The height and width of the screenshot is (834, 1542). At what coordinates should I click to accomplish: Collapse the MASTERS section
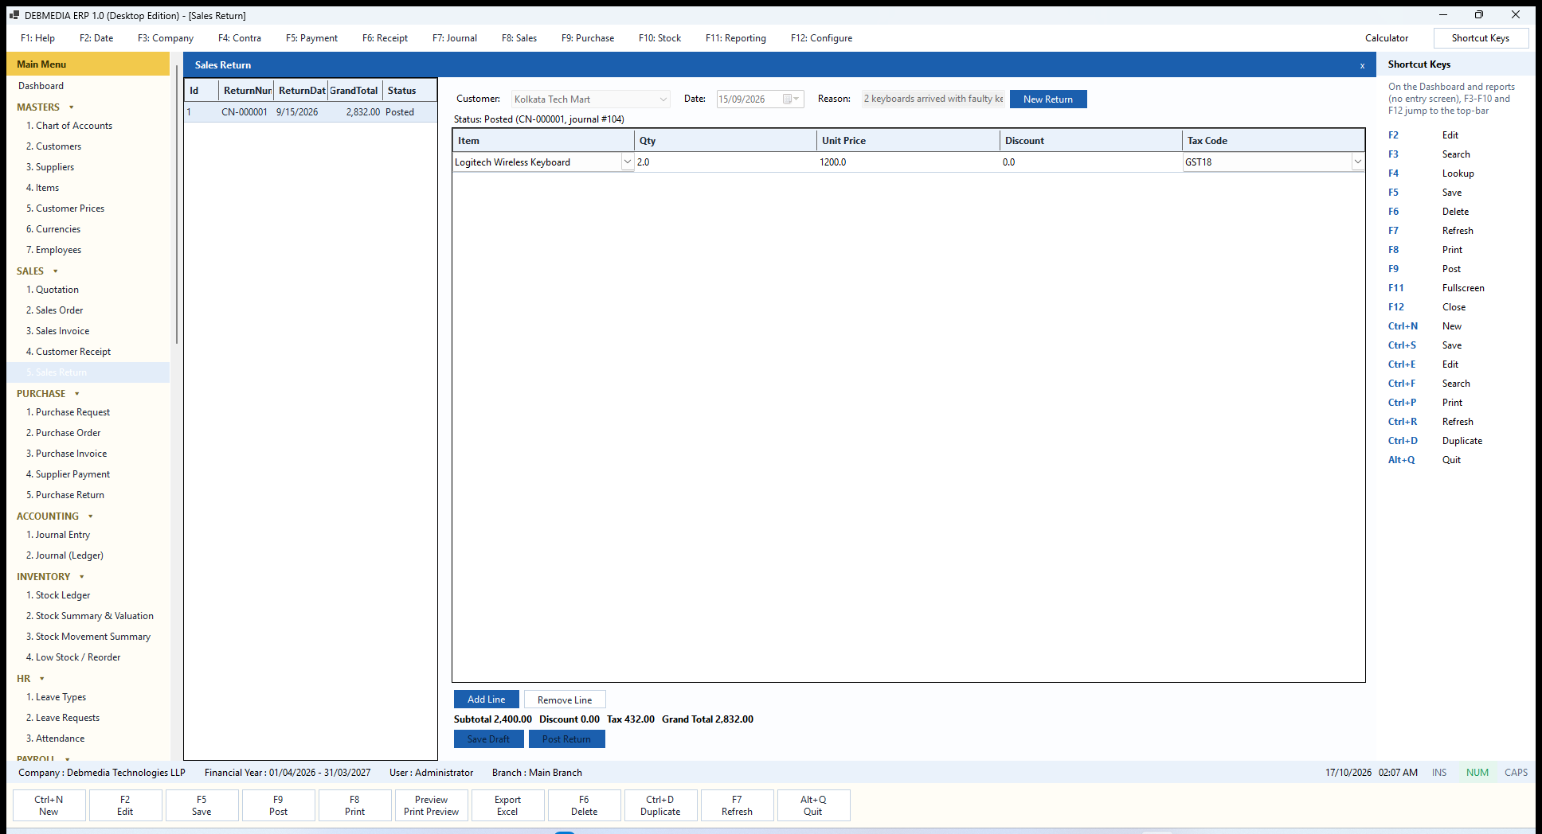coord(72,107)
